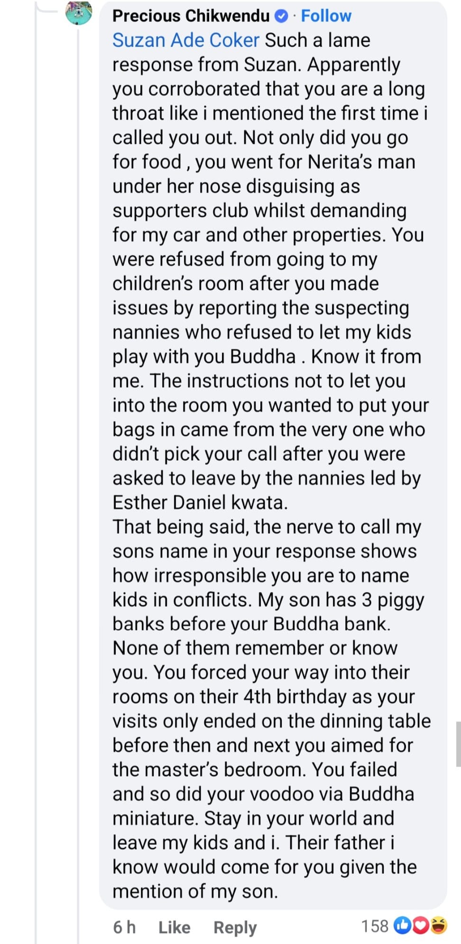This screenshot has height=944, width=461.
Task: Click the vertical thread line under the avatar
Action: click(78, 474)
